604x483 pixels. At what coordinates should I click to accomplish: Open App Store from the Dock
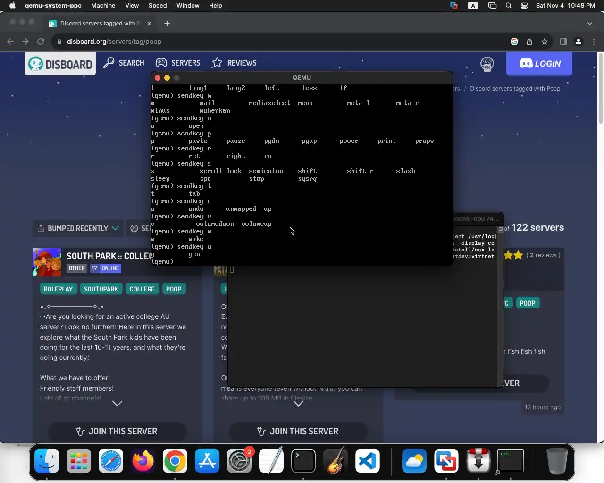point(207,461)
